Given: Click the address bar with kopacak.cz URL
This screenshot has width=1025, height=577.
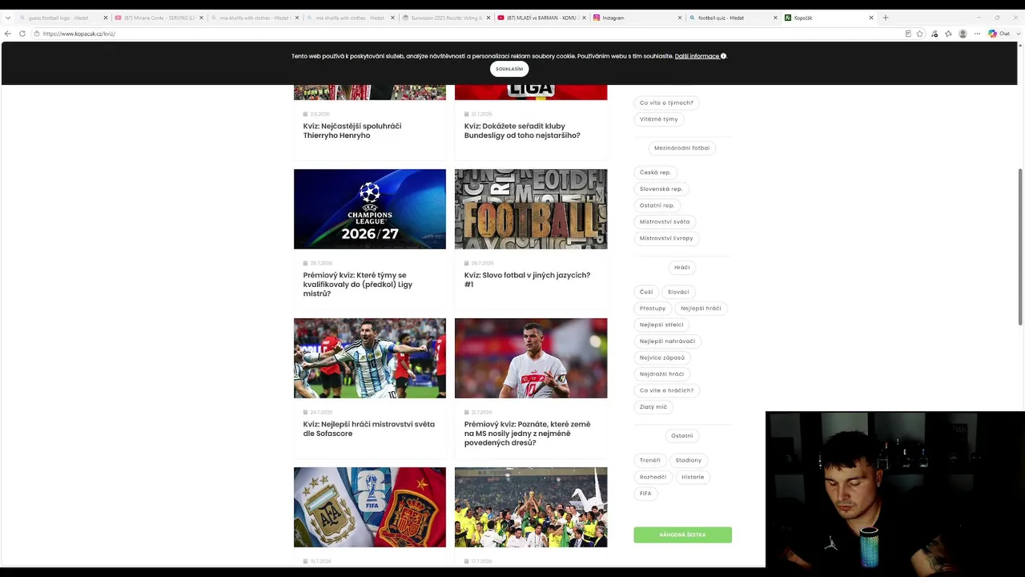Looking at the screenshot, I should point(468,34).
